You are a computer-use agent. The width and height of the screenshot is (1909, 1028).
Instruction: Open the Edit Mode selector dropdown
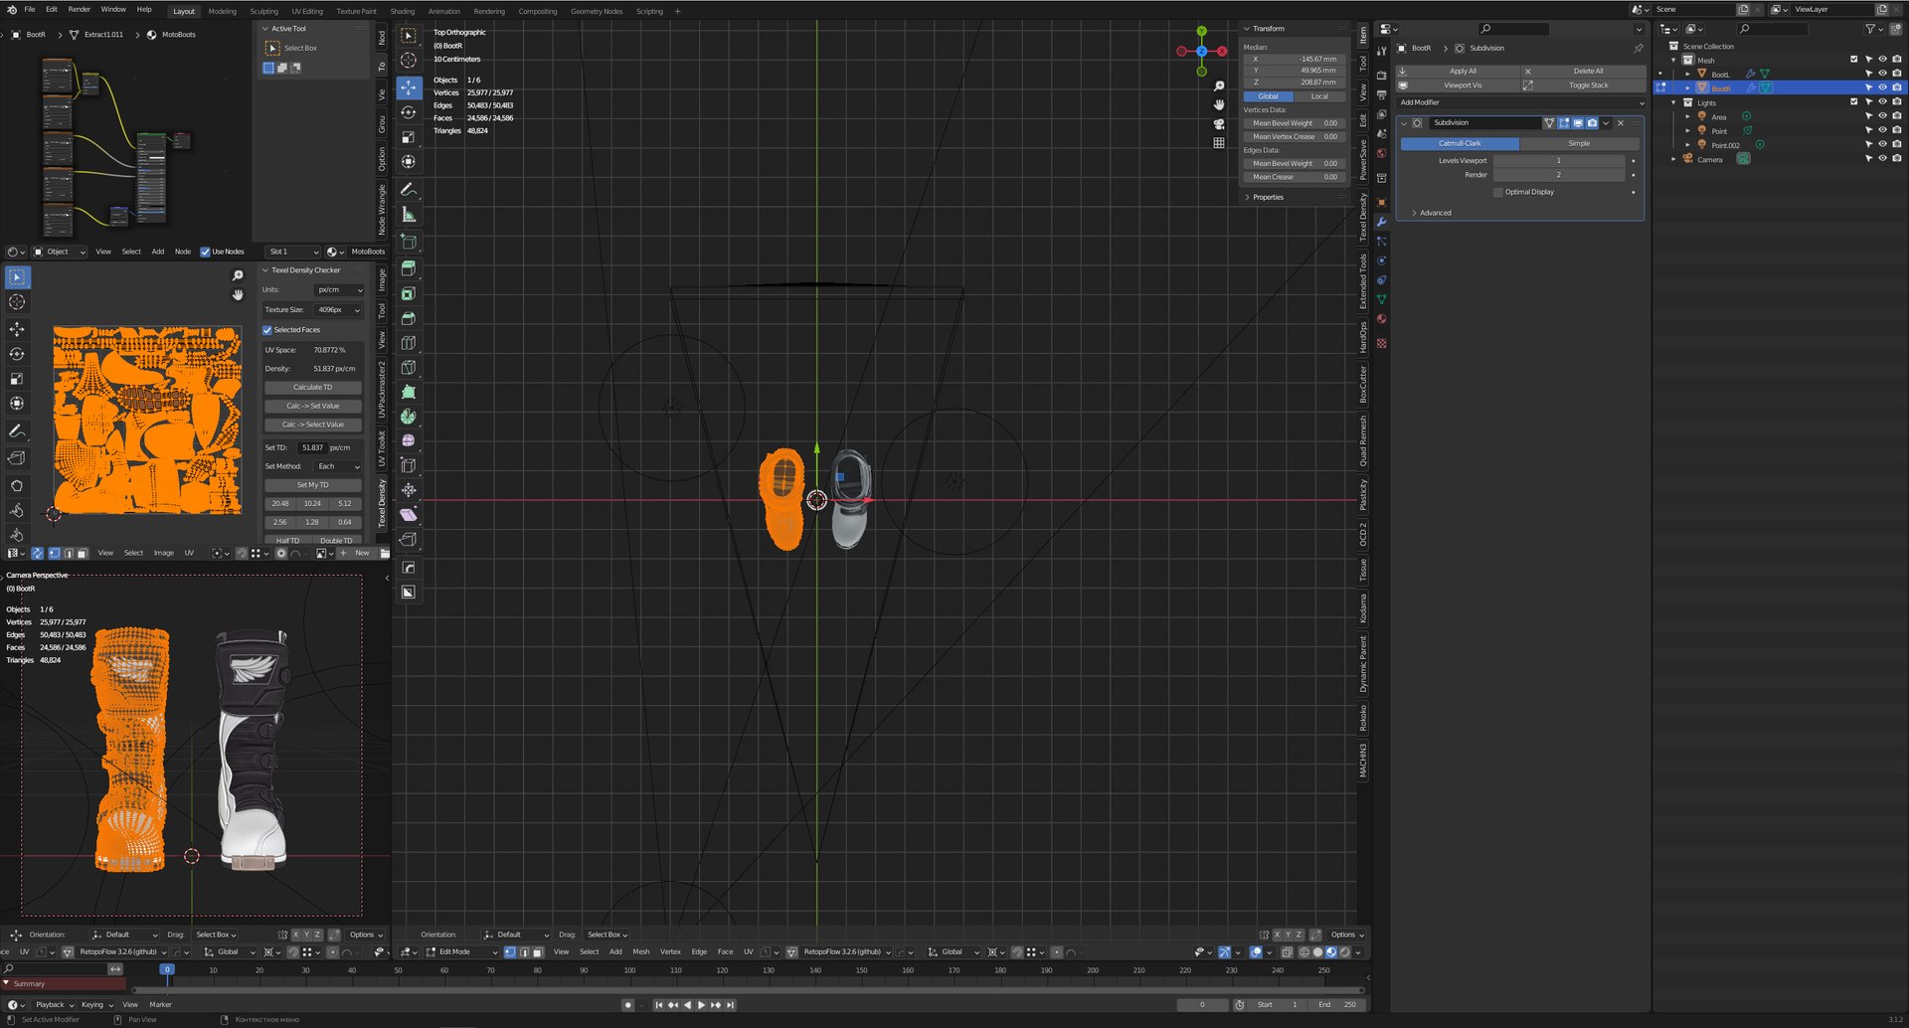[461, 952]
